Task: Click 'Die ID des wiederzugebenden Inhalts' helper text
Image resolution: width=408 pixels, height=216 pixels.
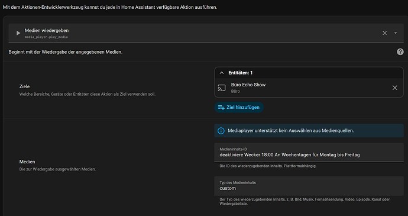Action: point(268,166)
